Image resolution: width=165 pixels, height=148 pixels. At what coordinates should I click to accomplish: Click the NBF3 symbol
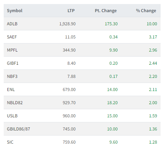(12, 77)
